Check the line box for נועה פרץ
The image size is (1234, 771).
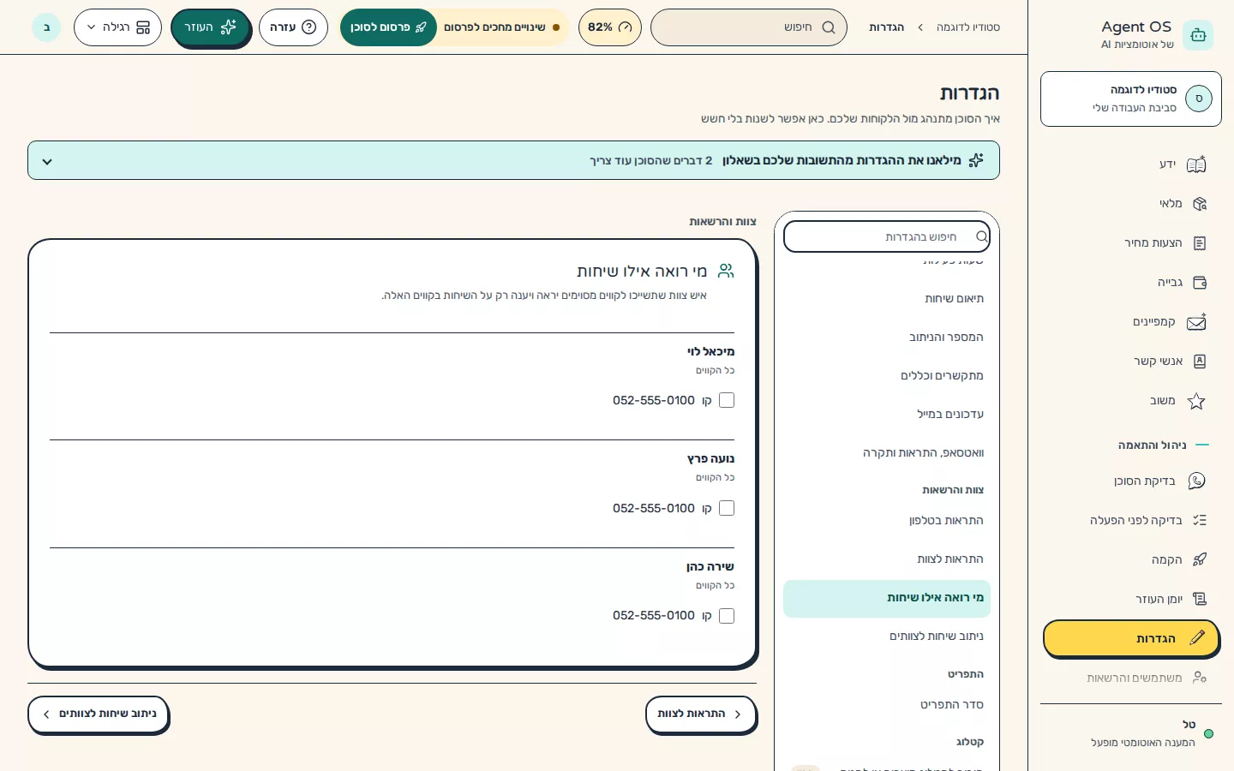[x=727, y=508]
